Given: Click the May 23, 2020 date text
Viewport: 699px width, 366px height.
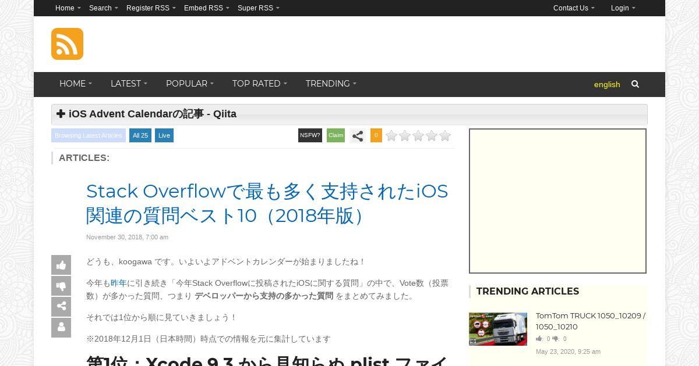Looking at the screenshot, I should tap(568, 351).
